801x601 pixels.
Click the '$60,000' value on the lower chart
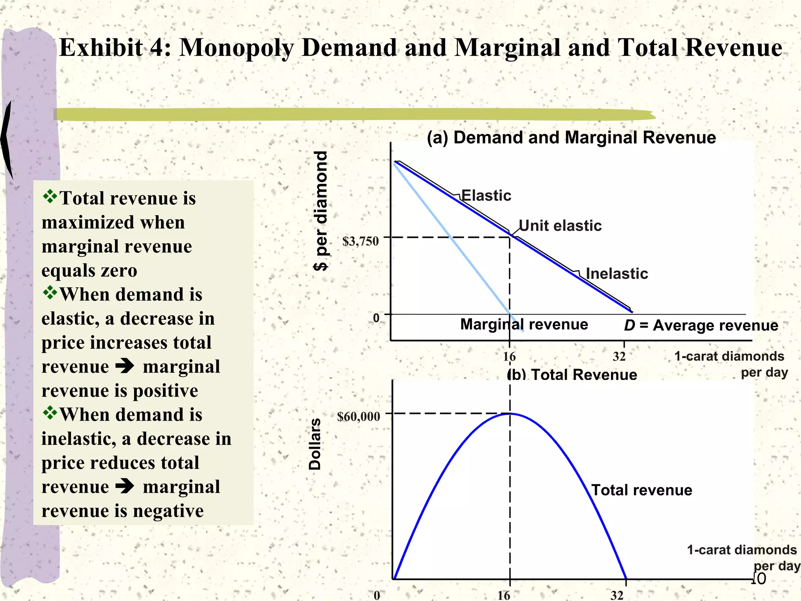coord(359,417)
